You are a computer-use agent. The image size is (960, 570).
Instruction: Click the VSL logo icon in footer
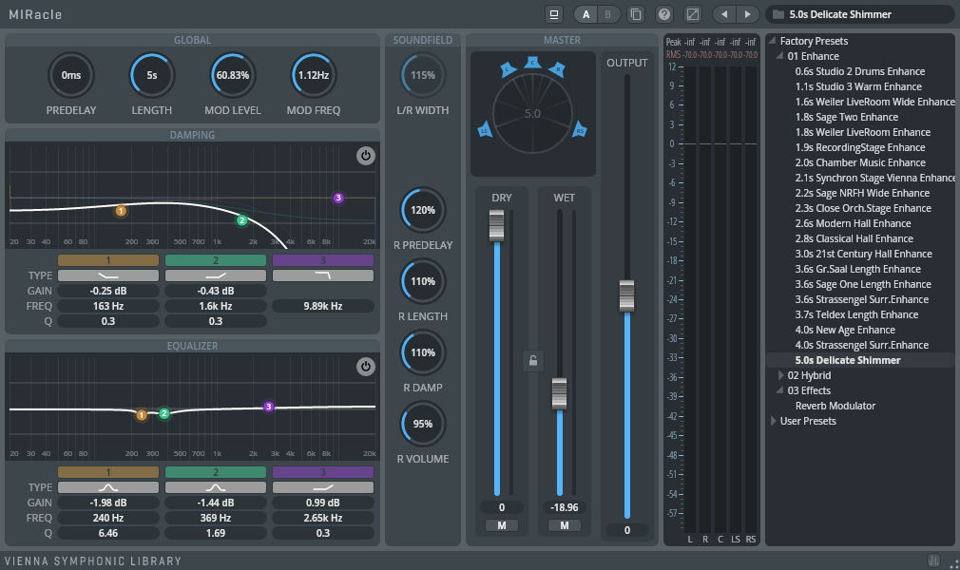click(x=933, y=560)
